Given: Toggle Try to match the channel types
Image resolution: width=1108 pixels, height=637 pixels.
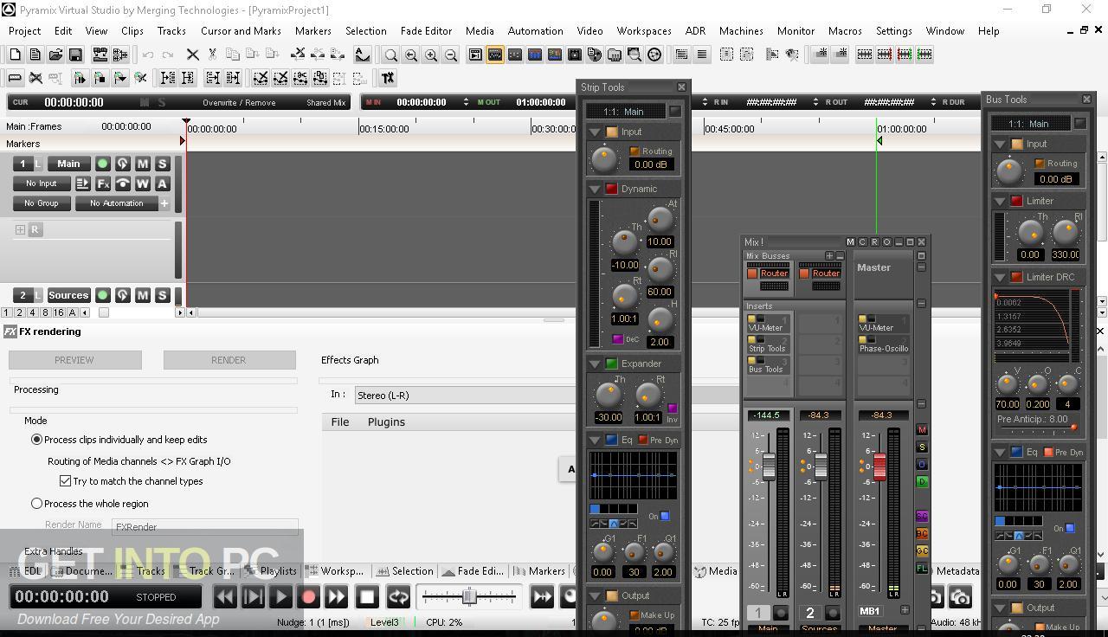Looking at the screenshot, I should point(65,481).
